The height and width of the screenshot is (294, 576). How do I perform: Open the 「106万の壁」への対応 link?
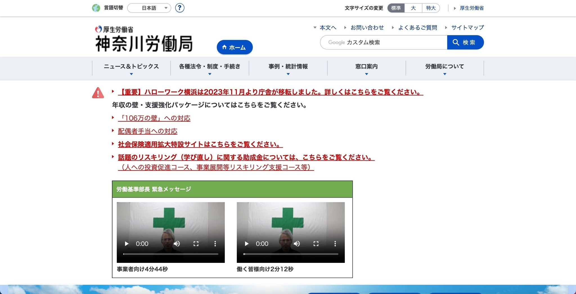[x=154, y=118]
